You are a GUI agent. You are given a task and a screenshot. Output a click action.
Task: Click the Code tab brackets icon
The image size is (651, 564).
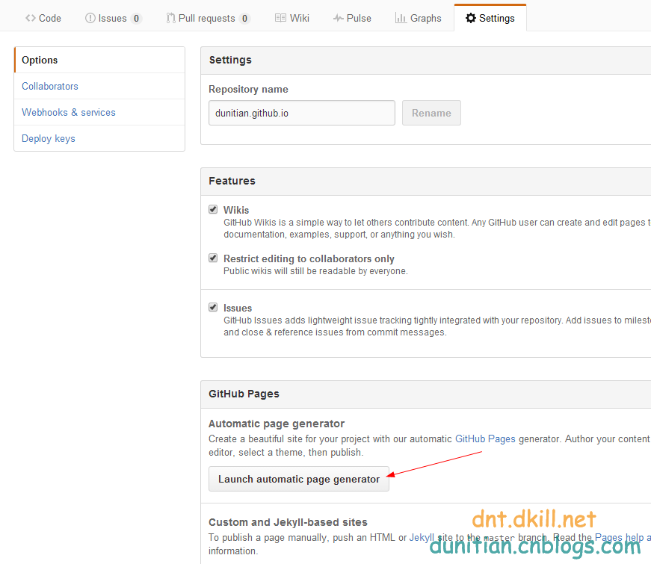(31, 18)
